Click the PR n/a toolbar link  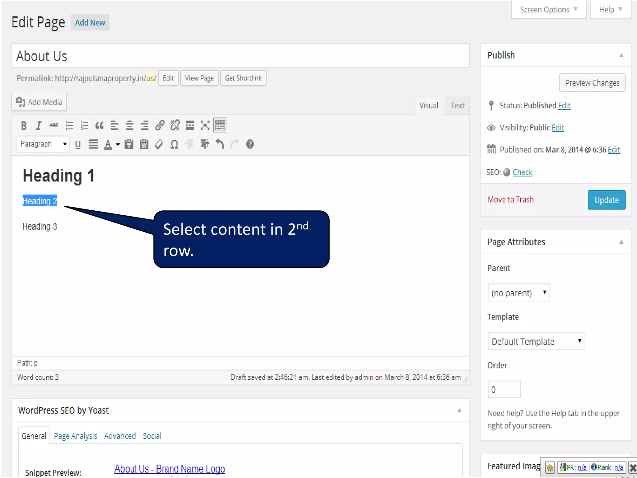pyautogui.click(x=582, y=467)
